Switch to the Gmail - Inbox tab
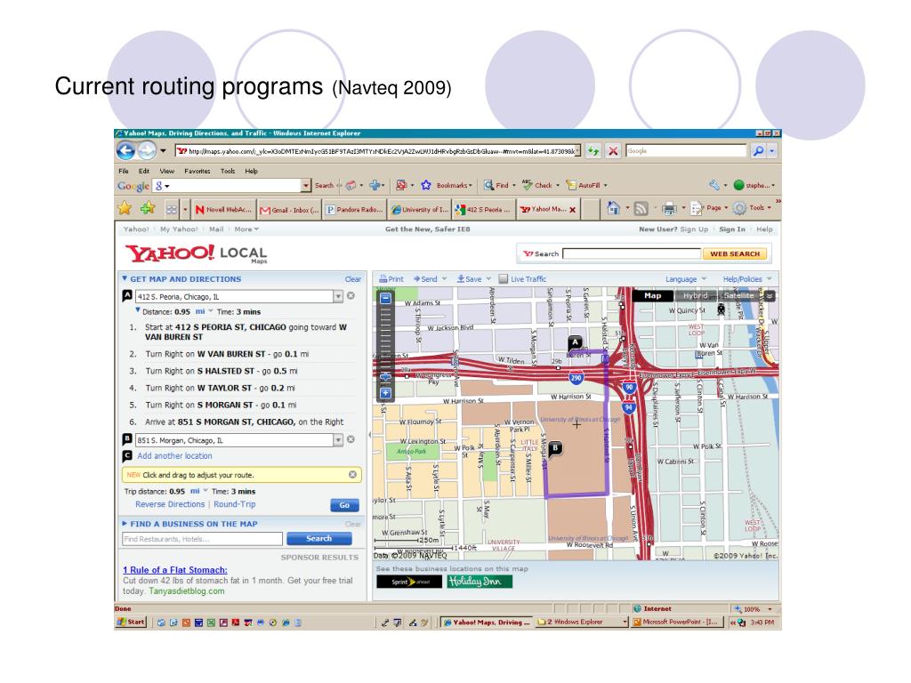This screenshot has width=911, height=683. pos(289,210)
